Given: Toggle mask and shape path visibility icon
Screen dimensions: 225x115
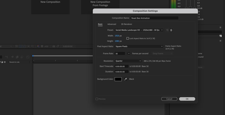Looking at the screenshot, I should tap(24, 46).
